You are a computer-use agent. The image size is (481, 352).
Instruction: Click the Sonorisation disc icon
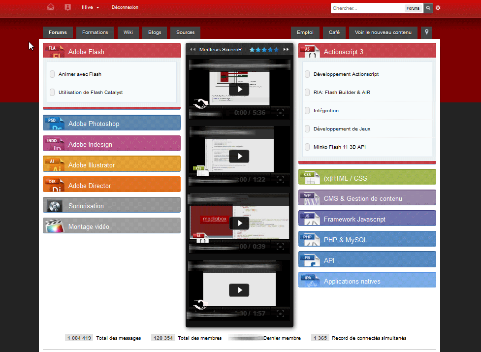tap(54, 206)
